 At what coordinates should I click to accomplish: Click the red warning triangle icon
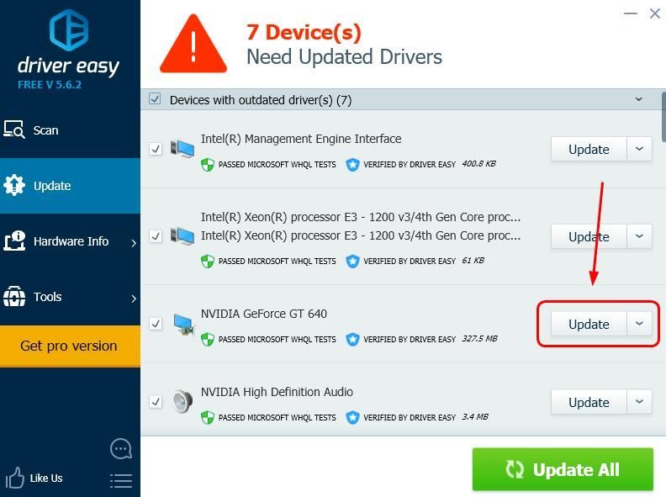coord(193,44)
